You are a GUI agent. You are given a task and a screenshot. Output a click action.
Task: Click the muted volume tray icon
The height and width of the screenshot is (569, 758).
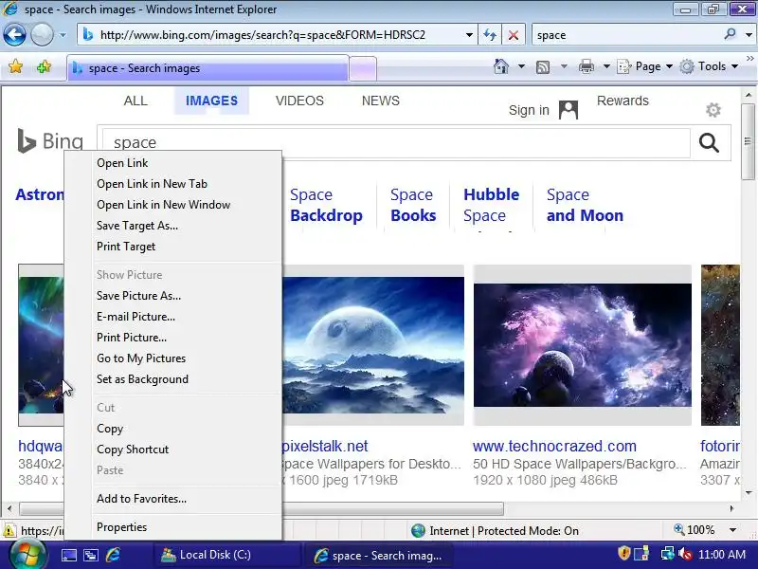(x=685, y=554)
